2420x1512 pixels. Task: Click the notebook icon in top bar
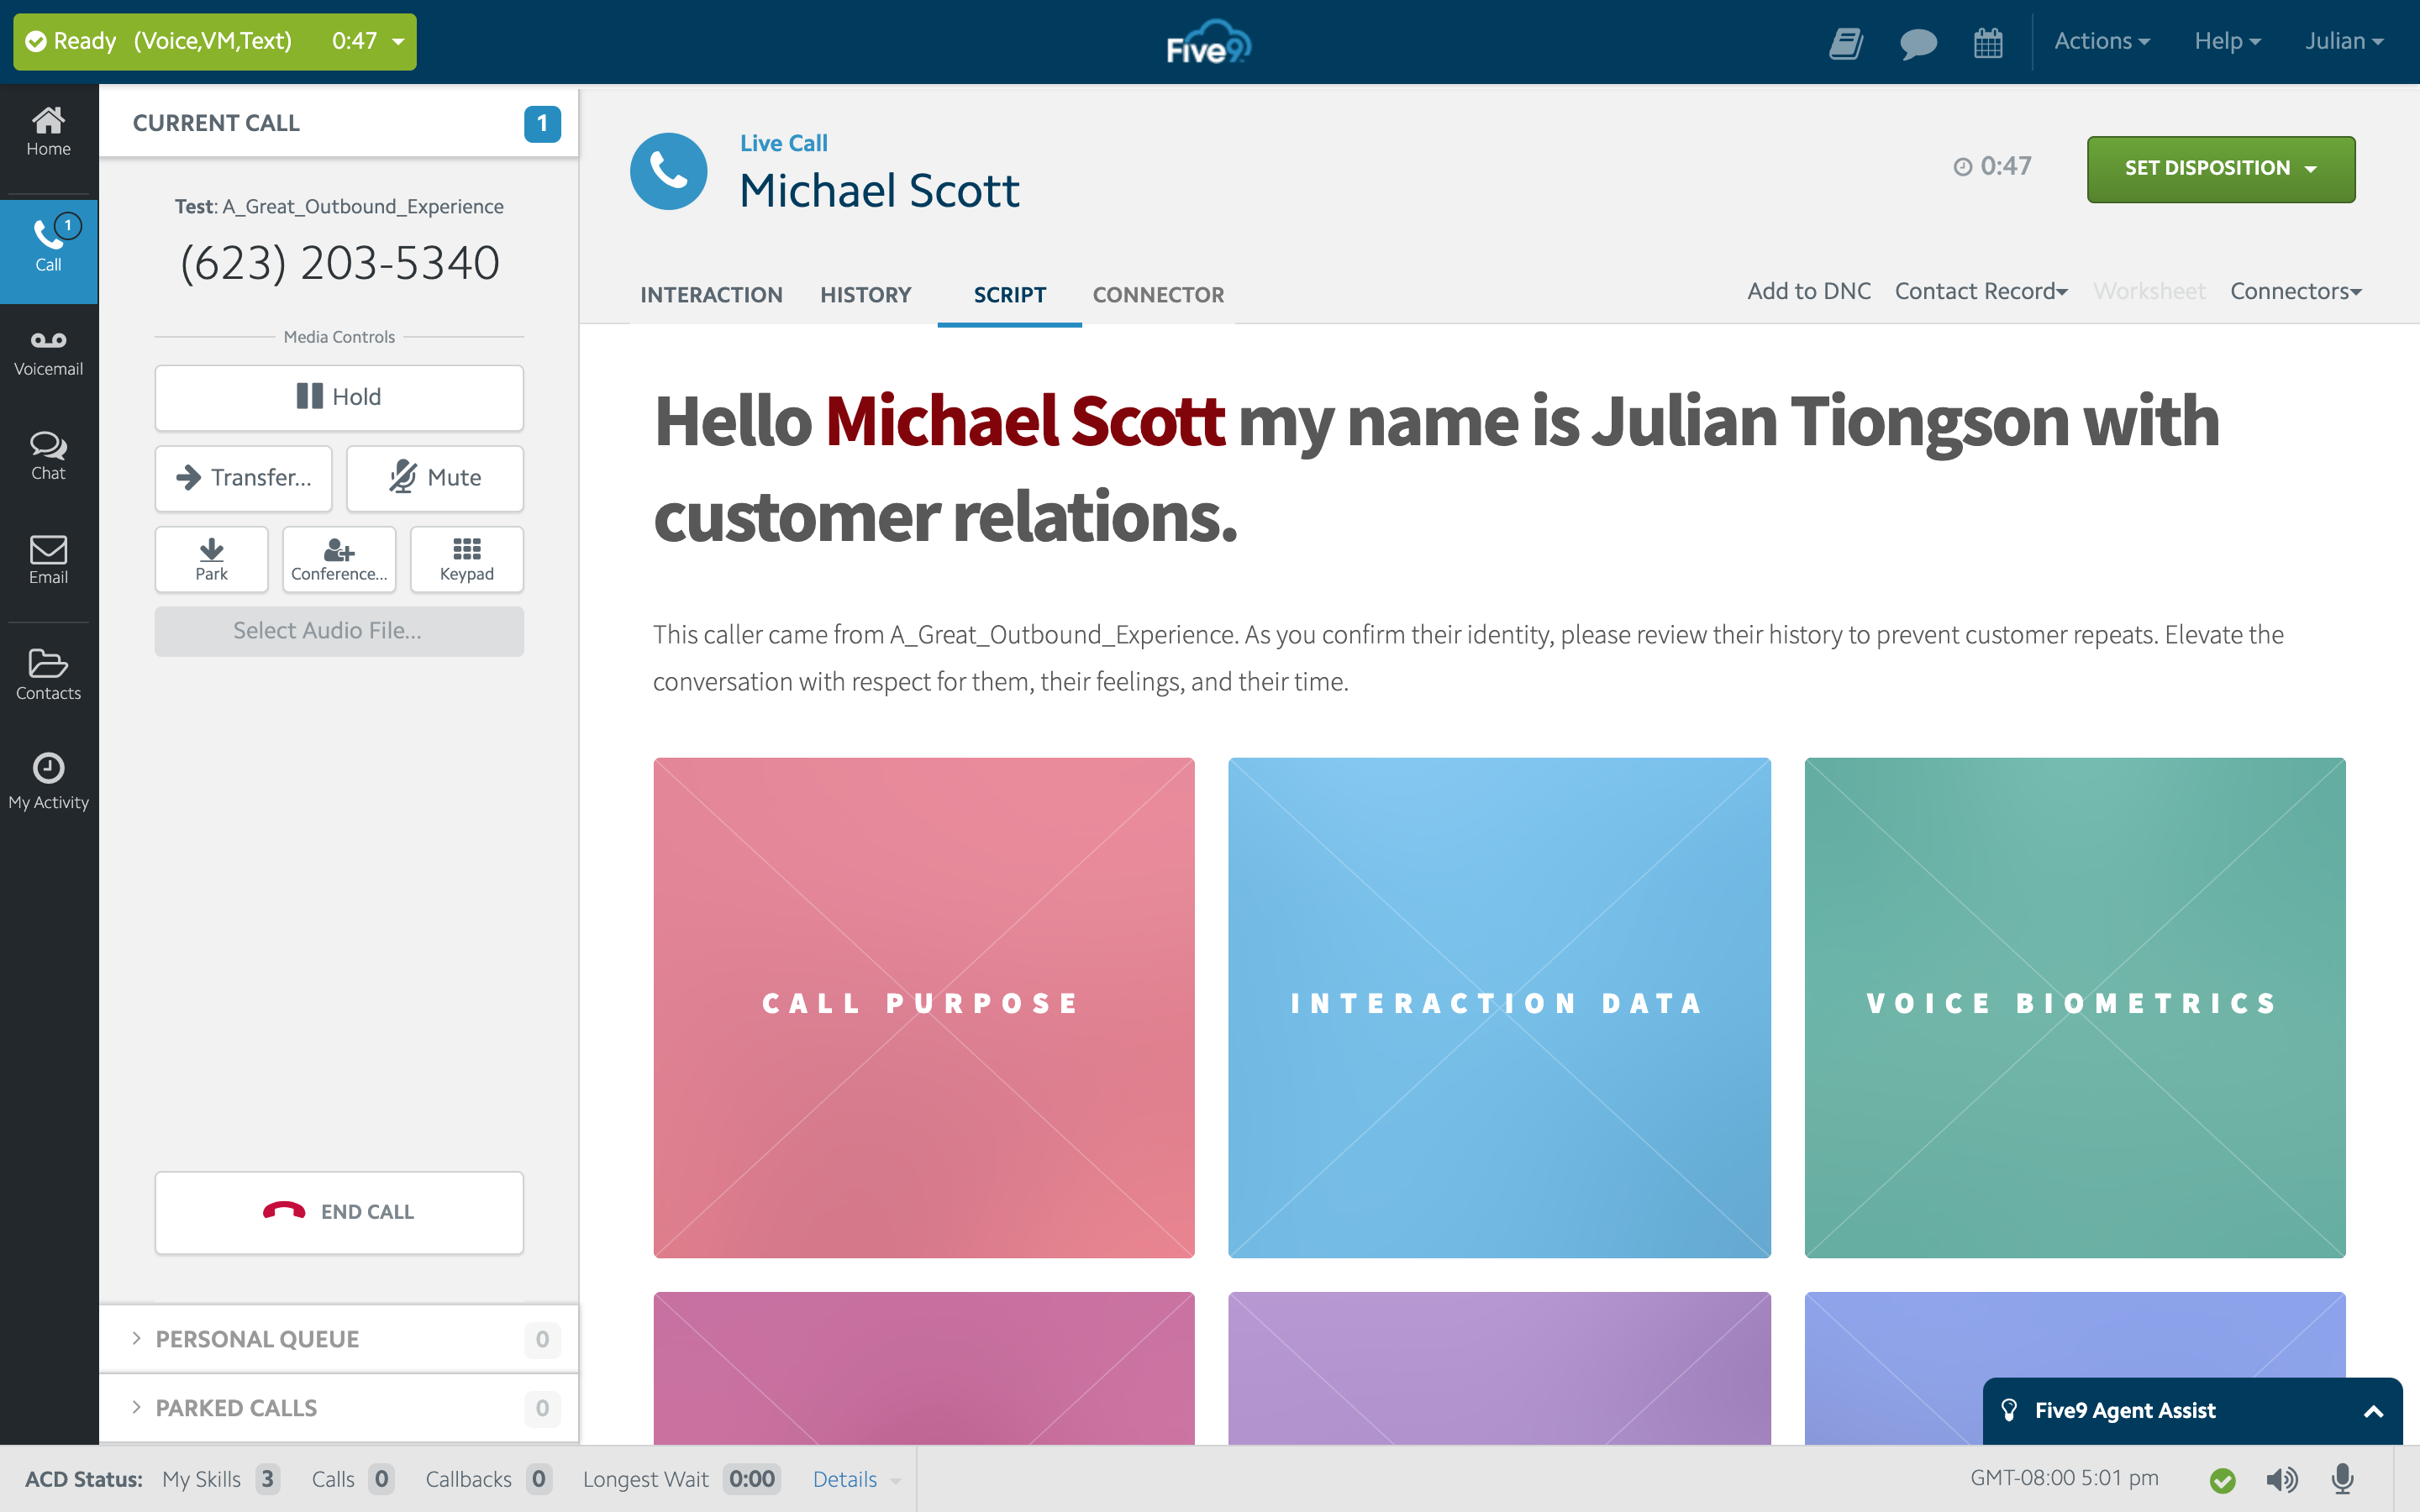click(1845, 42)
